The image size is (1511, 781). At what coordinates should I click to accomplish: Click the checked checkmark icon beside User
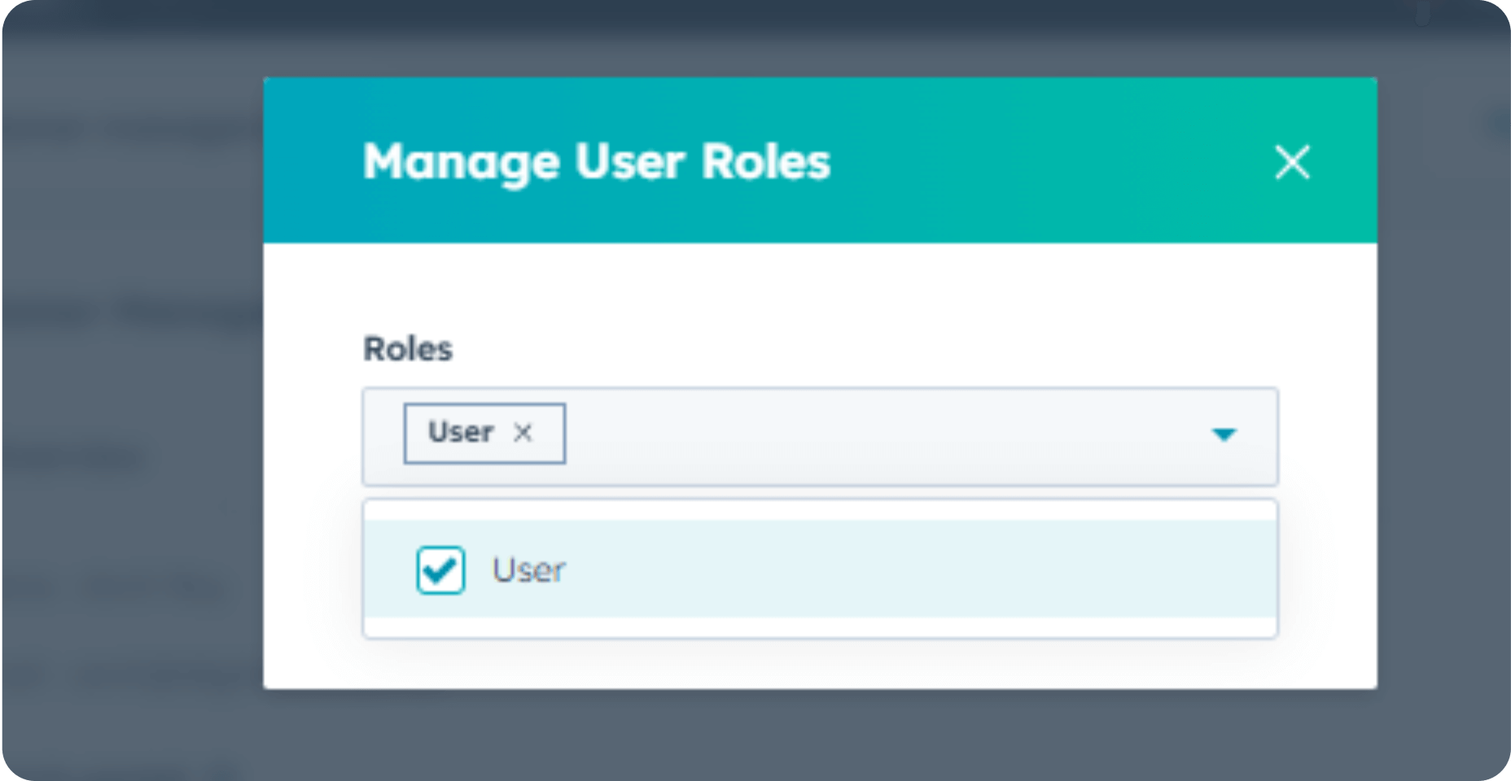pyautogui.click(x=440, y=570)
